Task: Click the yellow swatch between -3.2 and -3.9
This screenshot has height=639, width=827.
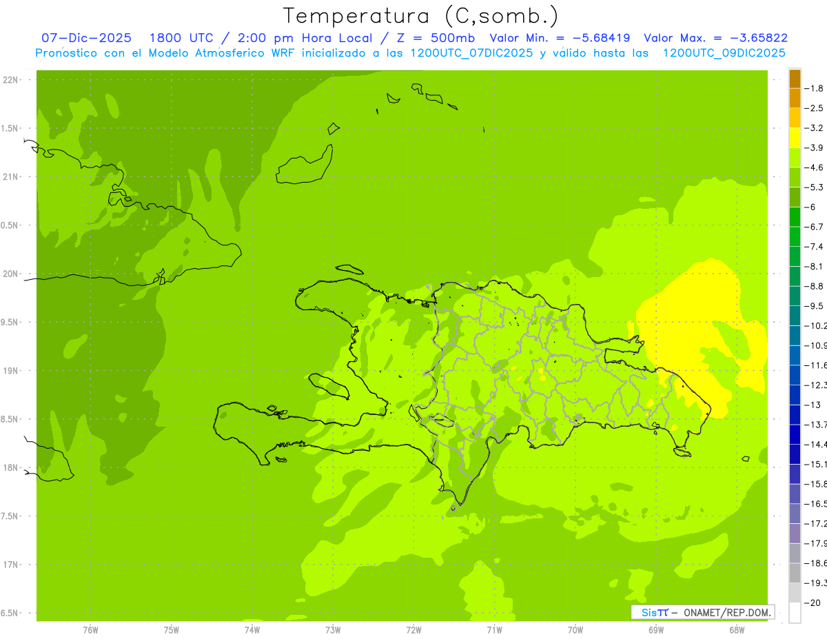Action: pyautogui.click(x=795, y=137)
